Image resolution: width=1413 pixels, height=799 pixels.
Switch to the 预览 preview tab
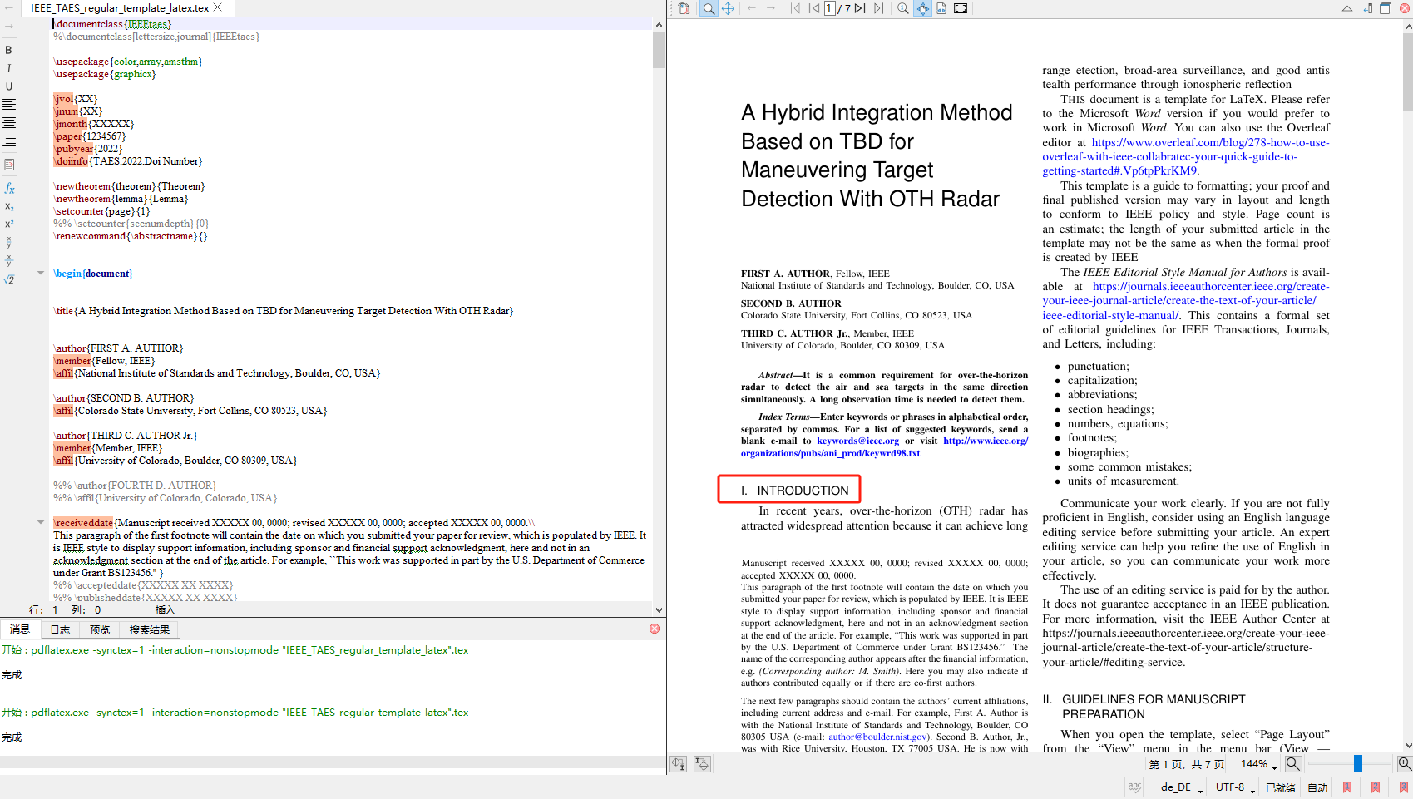point(100,629)
